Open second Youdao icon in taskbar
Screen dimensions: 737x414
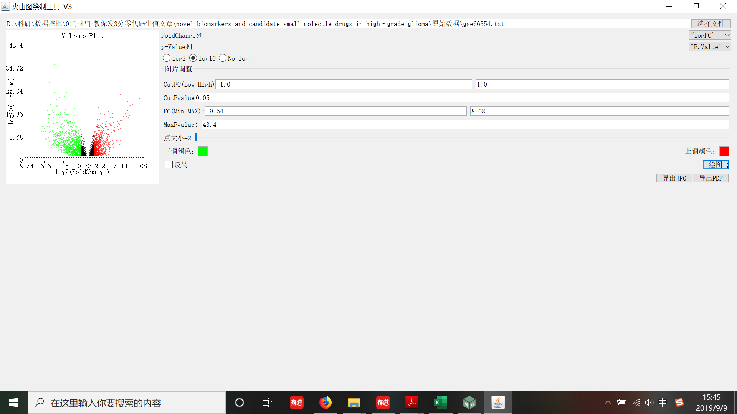[383, 402]
